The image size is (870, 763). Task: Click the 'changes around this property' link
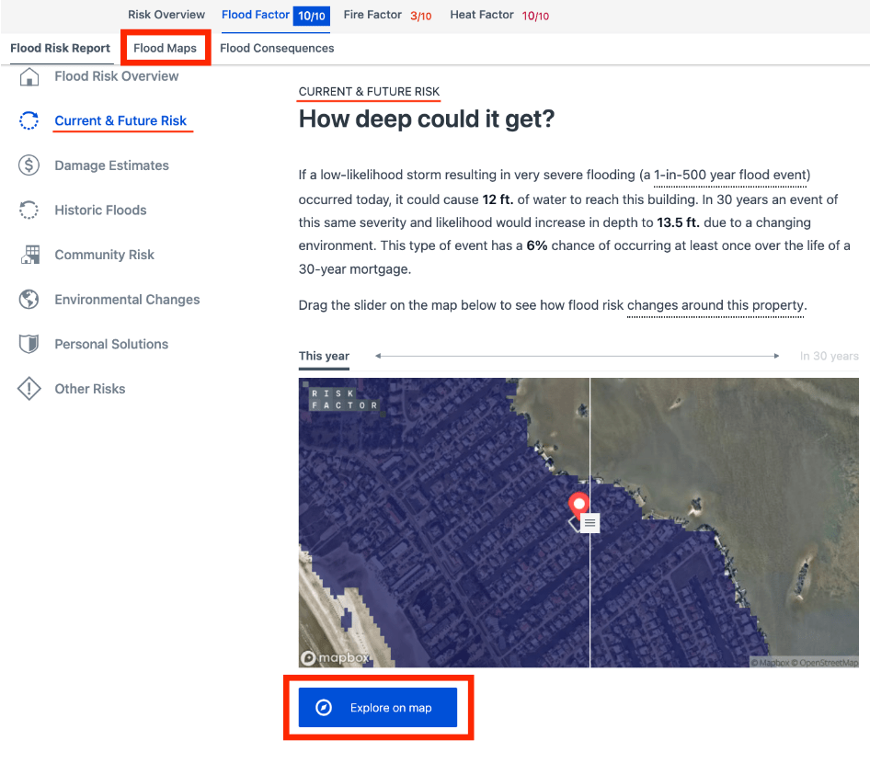tap(716, 305)
